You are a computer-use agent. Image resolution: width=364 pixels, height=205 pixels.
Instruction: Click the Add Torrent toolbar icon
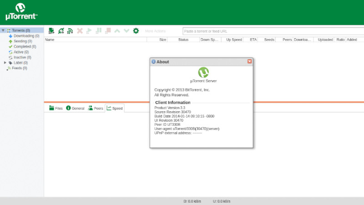(51, 31)
